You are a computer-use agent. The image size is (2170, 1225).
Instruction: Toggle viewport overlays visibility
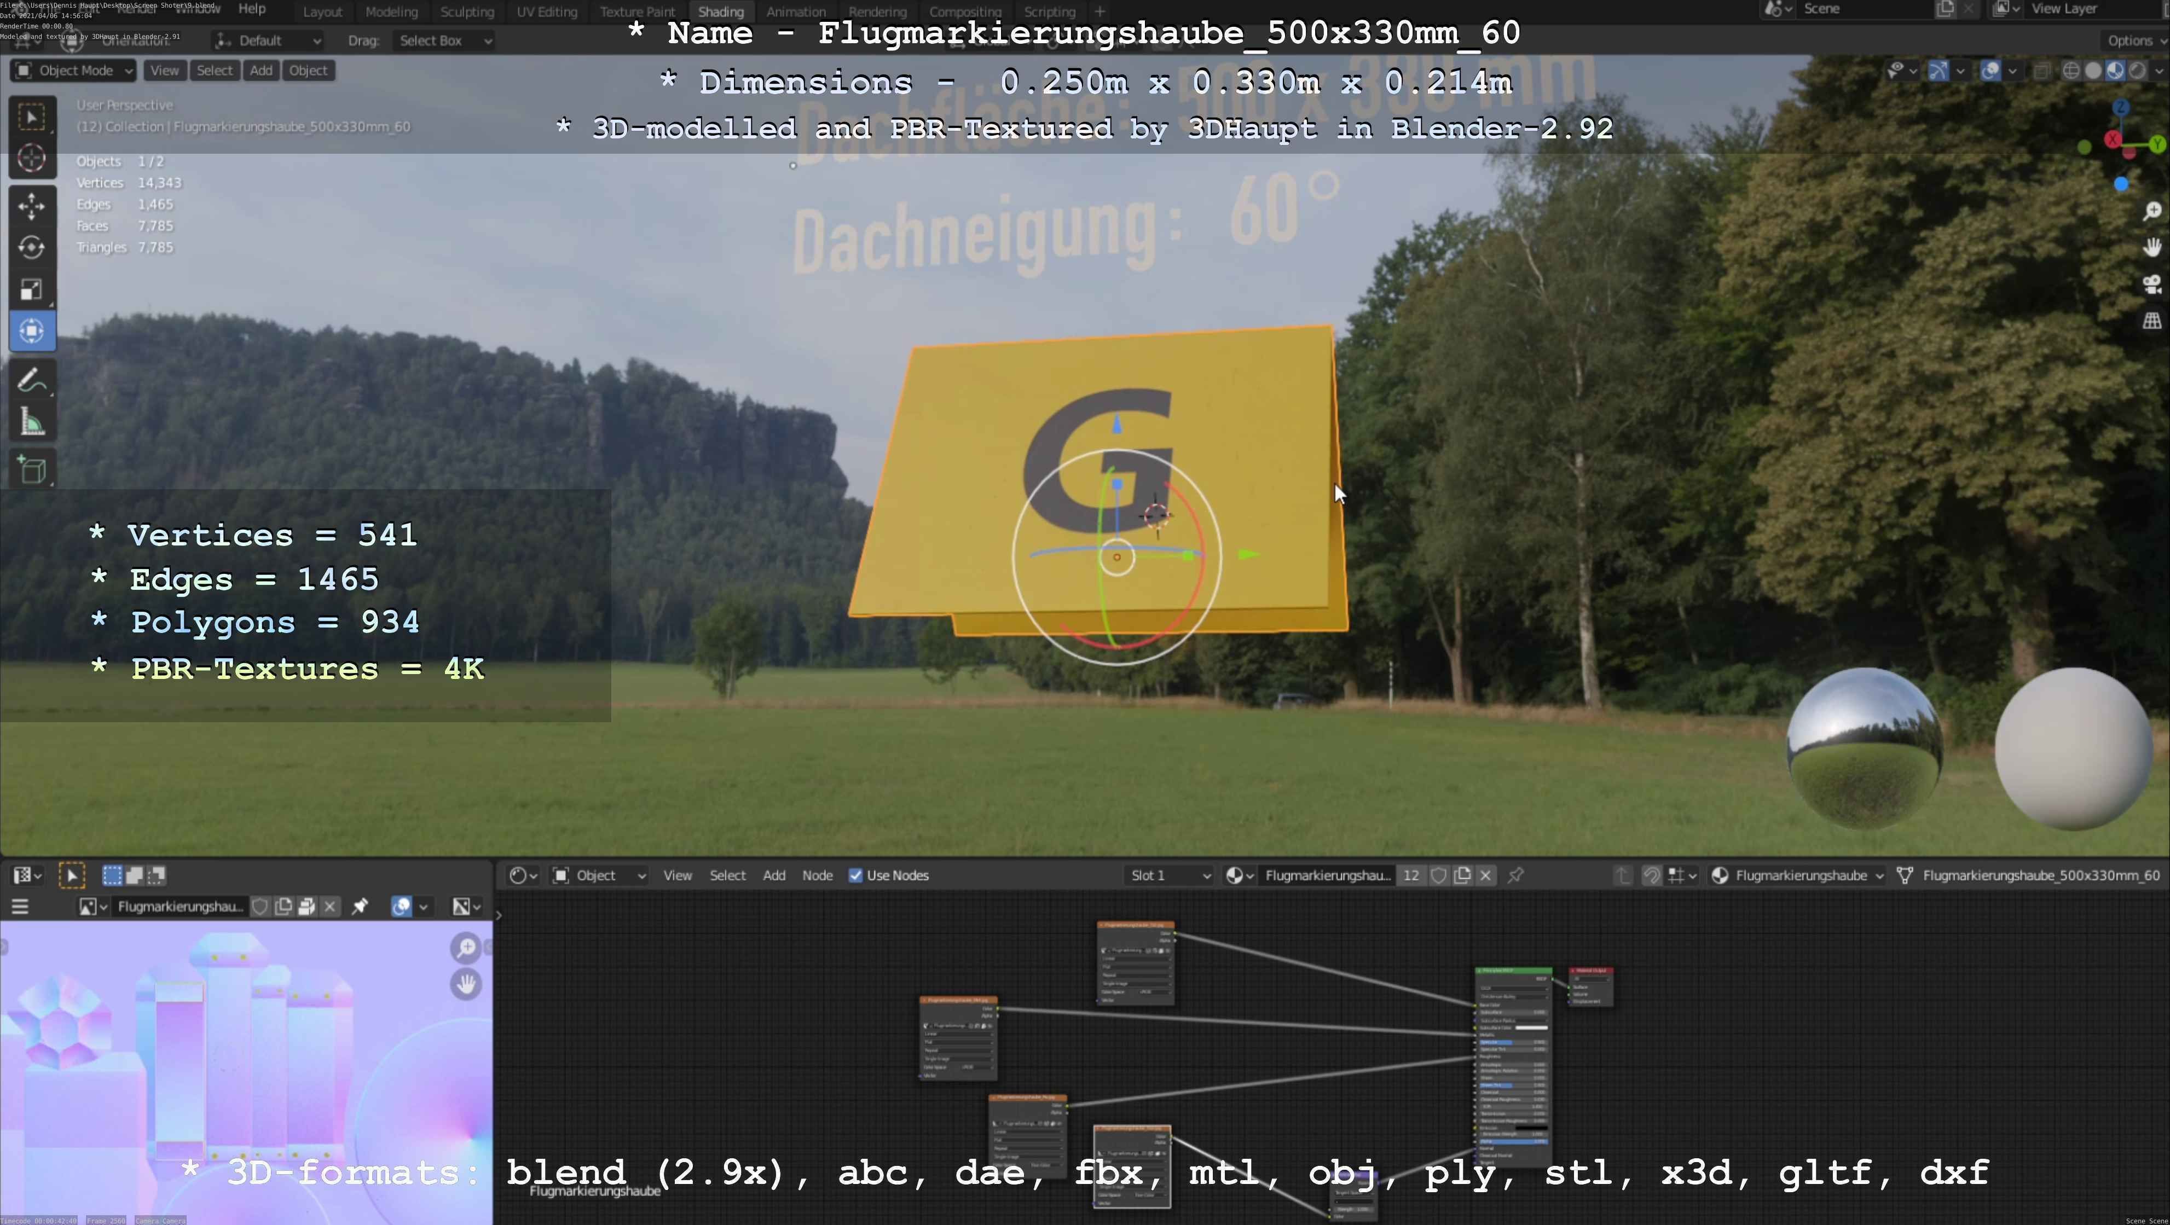coord(1990,71)
